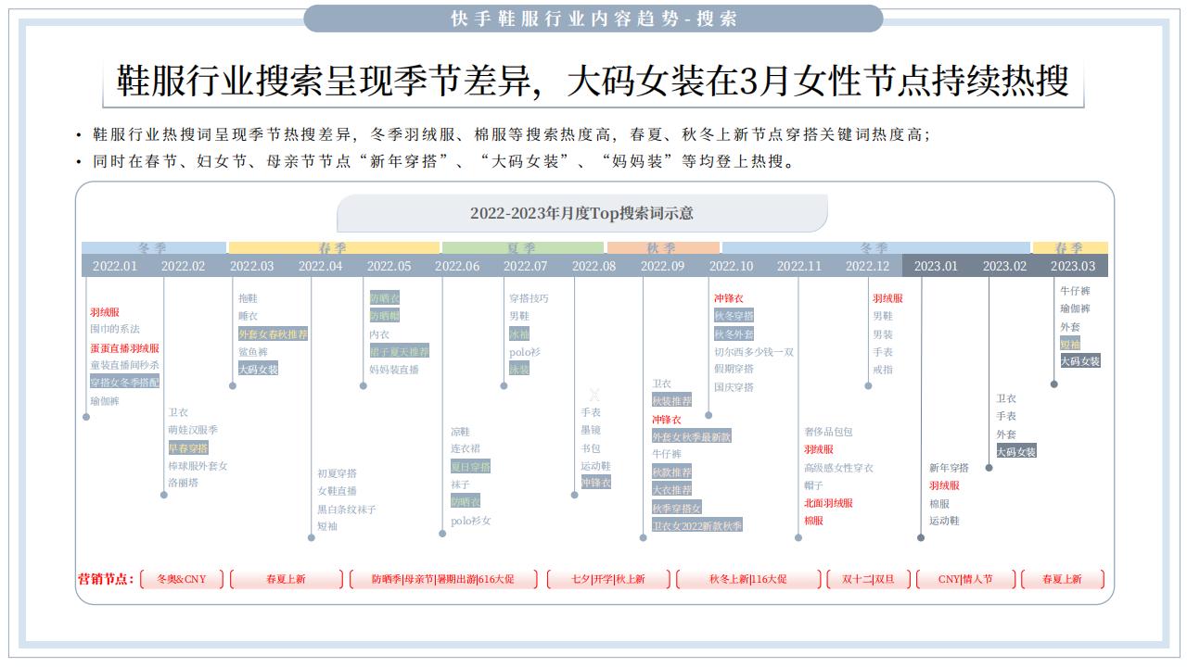
Task: Select the 2022.07 month label
Action: (x=526, y=266)
